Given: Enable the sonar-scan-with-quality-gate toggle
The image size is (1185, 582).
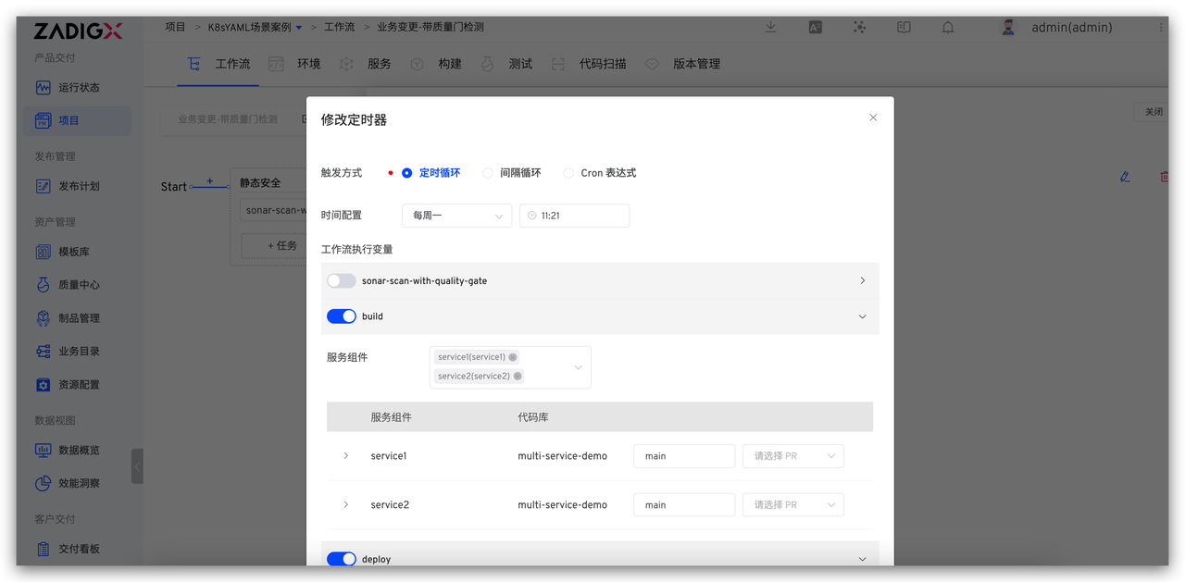Looking at the screenshot, I should 341,280.
